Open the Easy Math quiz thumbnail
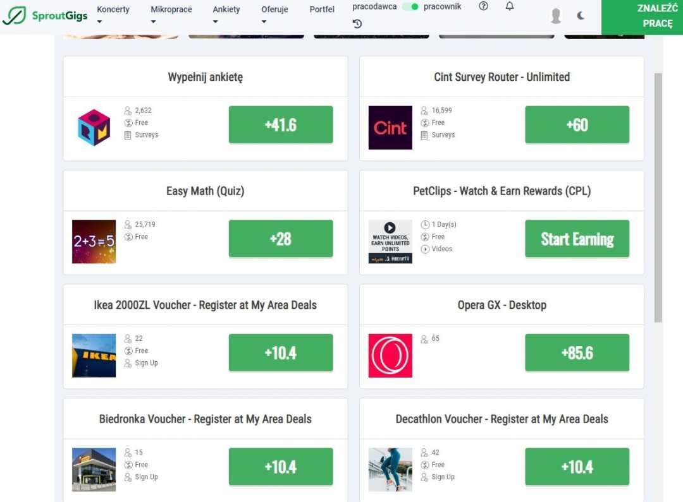 (94, 242)
